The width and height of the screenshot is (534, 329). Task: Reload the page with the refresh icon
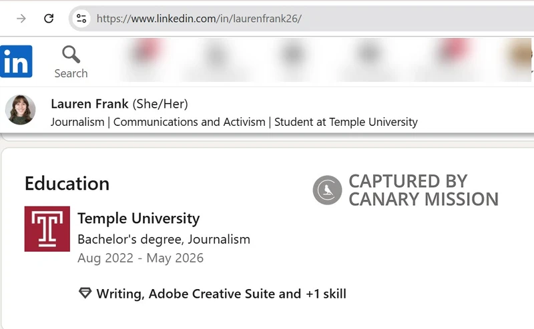point(49,18)
